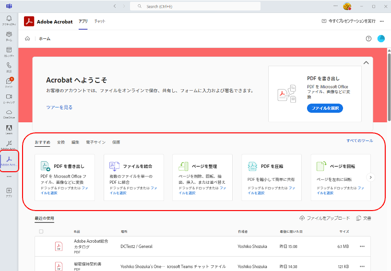391x271 pixels.
Task: Go forward with title bar arrow
Action: pyautogui.click(x=124, y=6)
